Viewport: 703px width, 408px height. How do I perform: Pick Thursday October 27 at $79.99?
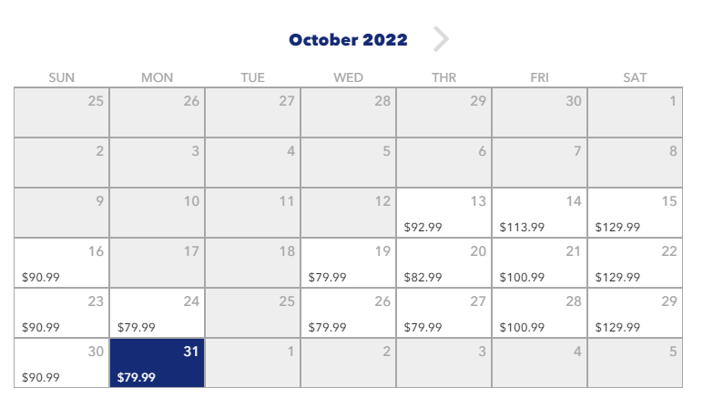(x=443, y=313)
